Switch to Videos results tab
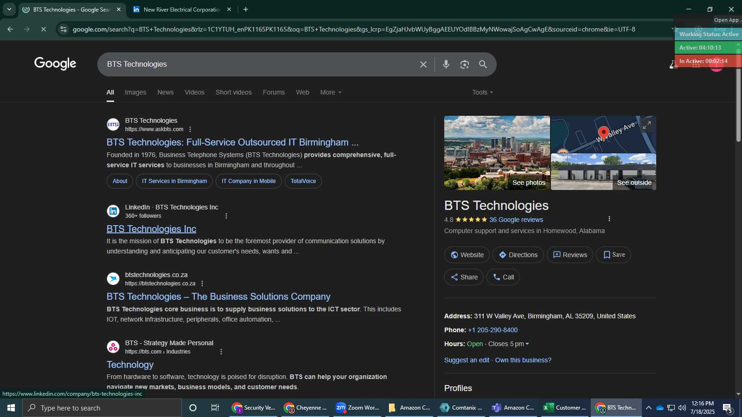742x417 pixels. coord(194,92)
